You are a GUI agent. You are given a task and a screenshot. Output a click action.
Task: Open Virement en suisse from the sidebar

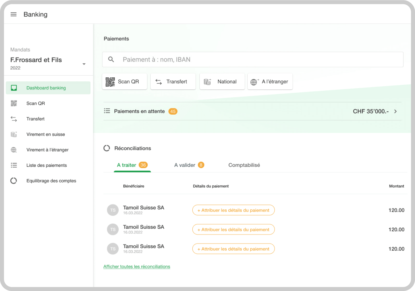14,134
